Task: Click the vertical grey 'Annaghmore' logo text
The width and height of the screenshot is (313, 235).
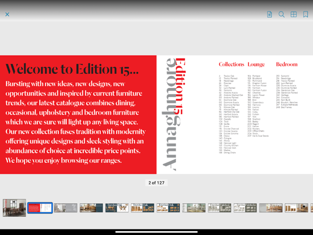Action: 171,114
